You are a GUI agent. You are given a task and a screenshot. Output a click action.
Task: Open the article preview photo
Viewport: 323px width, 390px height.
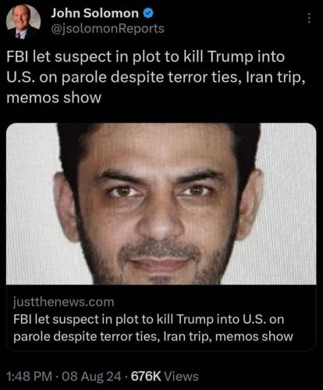coord(161,204)
